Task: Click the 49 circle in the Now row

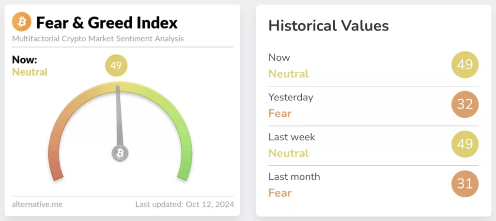Action: point(465,64)
